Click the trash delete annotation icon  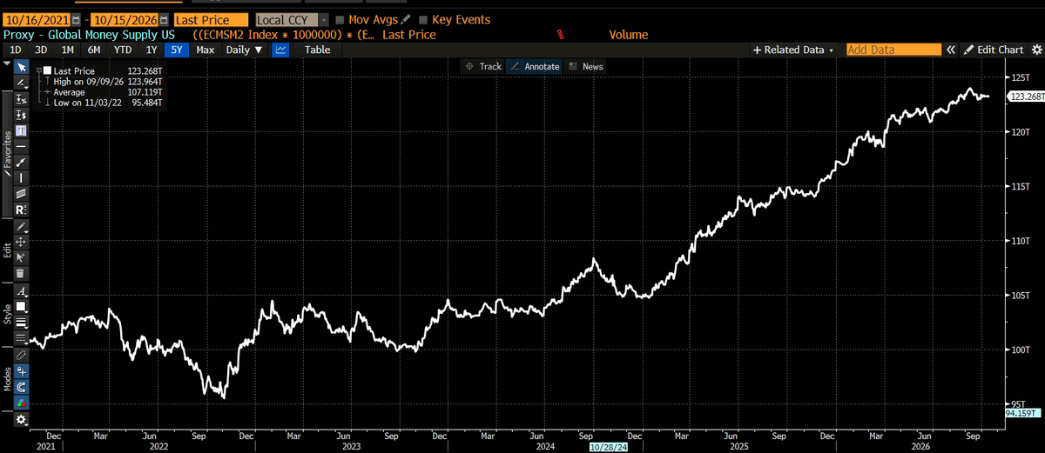[22, 272]
